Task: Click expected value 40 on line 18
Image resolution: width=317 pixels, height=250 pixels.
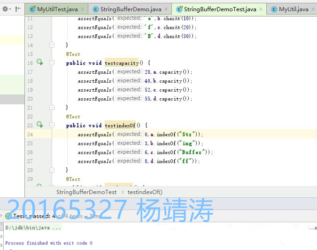Action: coord(147,81)
